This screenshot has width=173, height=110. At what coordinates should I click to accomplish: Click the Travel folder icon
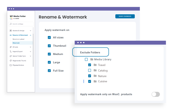(95, 65)
